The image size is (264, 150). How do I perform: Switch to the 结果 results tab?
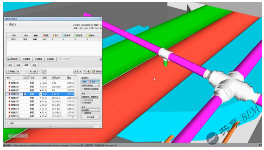pyautogui.click(x=27, y=65)
